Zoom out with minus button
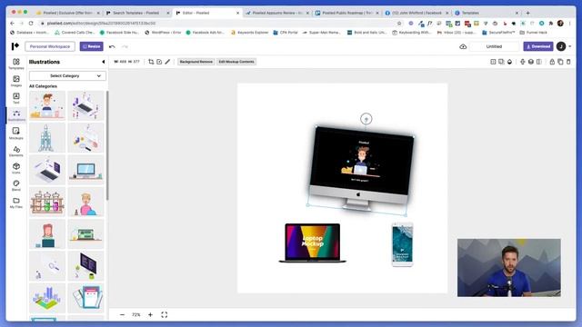The width and height of the screenshot is (582, 327). click(122, 315)
